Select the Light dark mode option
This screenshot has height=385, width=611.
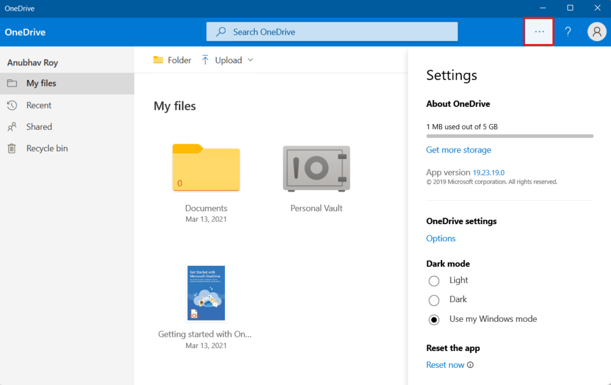(x=434, y=281)
